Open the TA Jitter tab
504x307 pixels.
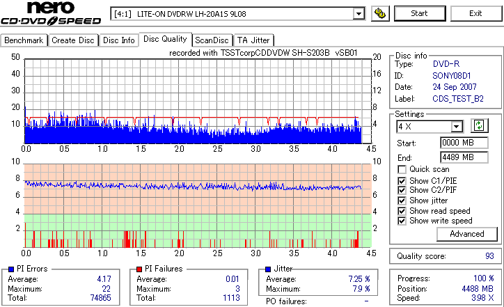tap(253, 40)
